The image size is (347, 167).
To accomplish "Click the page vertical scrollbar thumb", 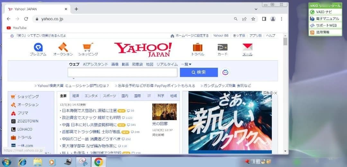I will (285, 42).
